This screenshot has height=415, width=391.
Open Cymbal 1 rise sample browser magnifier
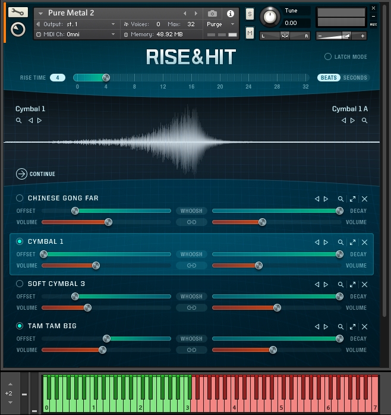point(18,121)
